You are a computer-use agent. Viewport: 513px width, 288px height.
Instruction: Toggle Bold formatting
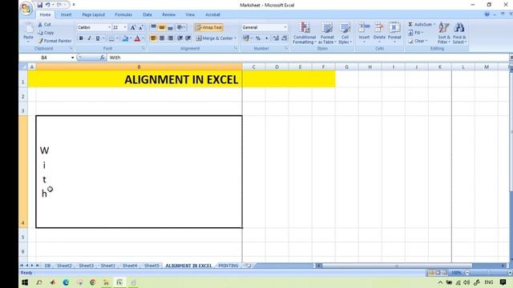81,38
